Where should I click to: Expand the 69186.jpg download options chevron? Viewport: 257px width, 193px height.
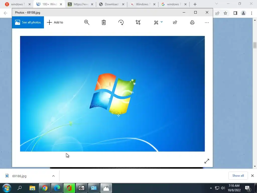click(53, 176)
